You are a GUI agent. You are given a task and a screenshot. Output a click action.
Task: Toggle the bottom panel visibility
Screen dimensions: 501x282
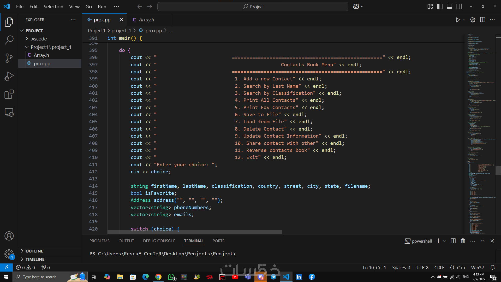449,7
